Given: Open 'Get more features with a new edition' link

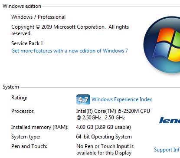Looking at the screenshot, I should point(69,51).
